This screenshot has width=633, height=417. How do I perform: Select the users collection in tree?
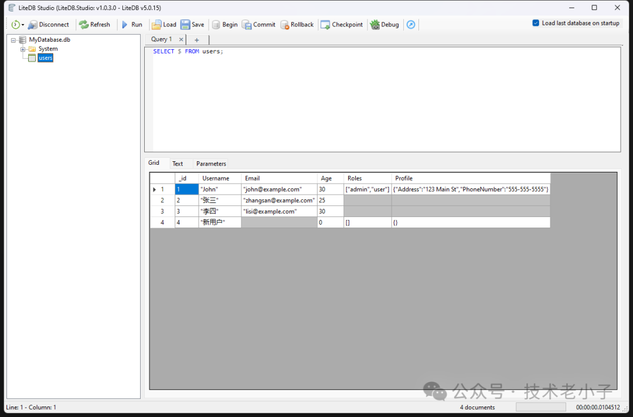tap(45, 58)
